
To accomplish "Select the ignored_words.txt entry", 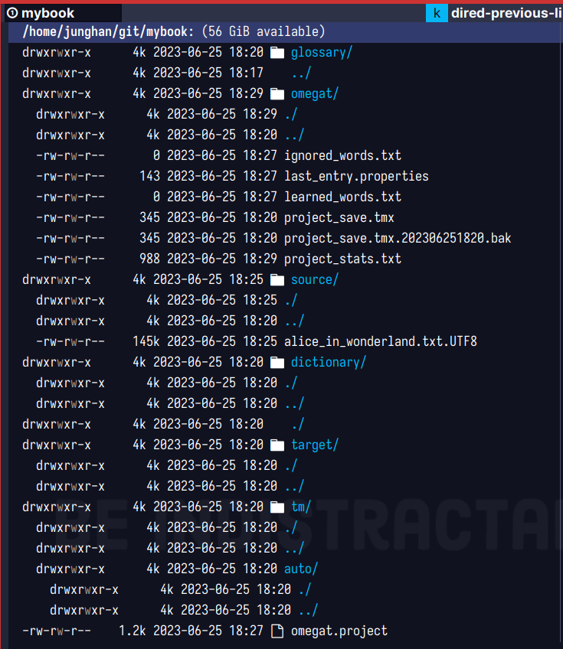I will pos(342,155).
